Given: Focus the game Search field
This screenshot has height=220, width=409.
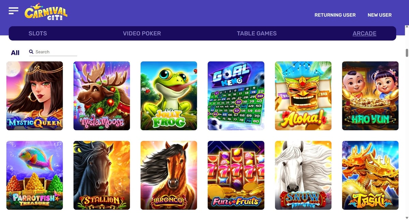Looking at the screenshot, I should (x=56, y=52).
